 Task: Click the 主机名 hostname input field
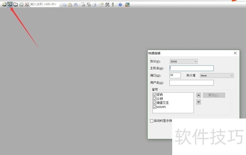[x=191, y=68]
